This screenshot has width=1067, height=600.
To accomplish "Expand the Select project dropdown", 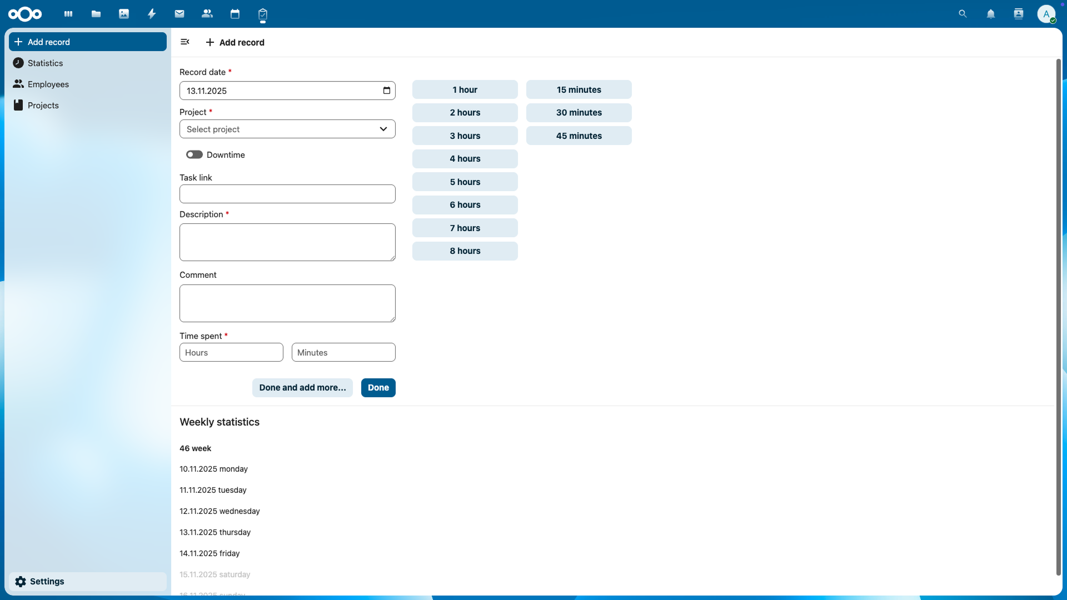I will point(287,129).
